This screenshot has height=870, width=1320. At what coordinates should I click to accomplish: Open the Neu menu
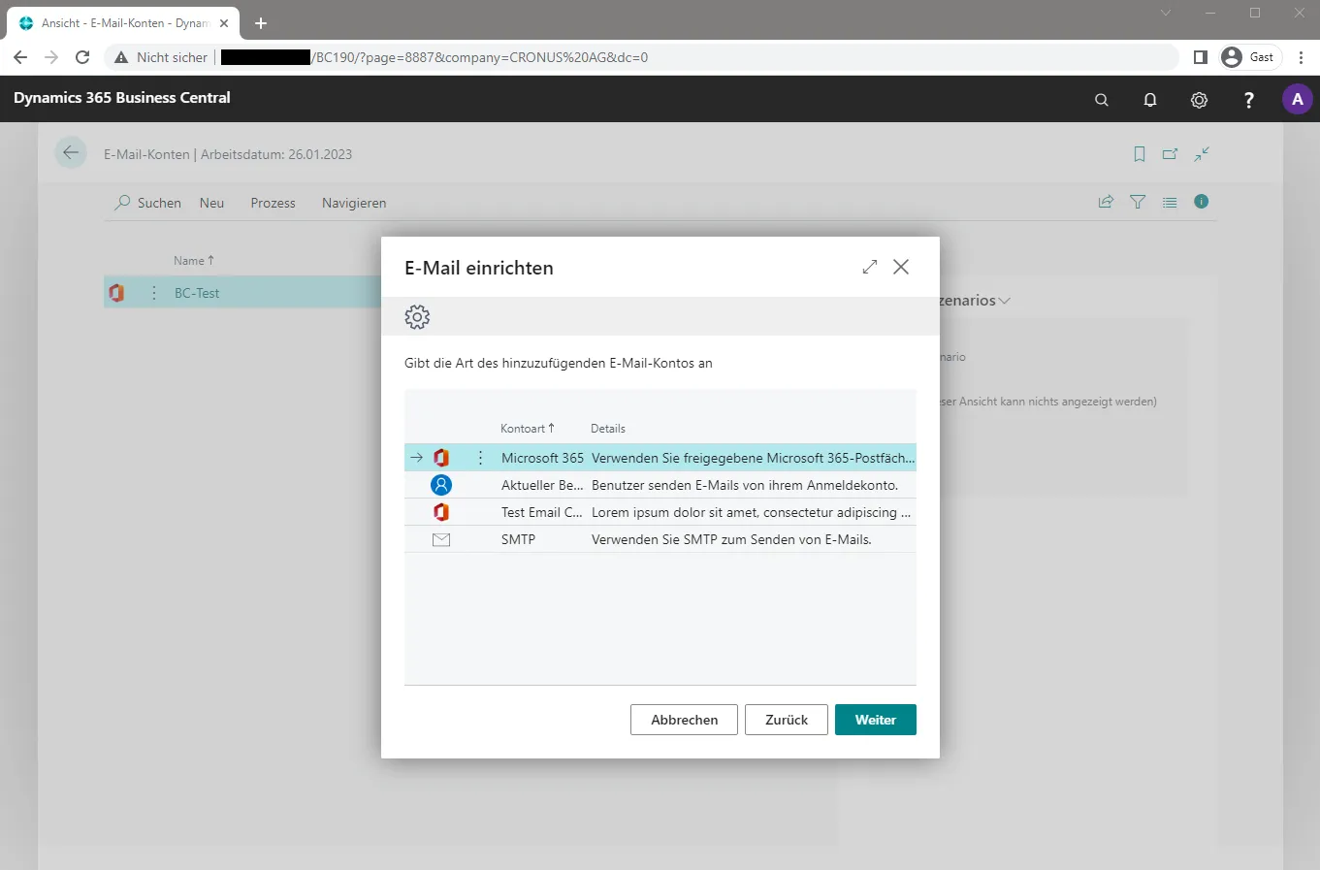pyautogui.click(x=211, y=203)
